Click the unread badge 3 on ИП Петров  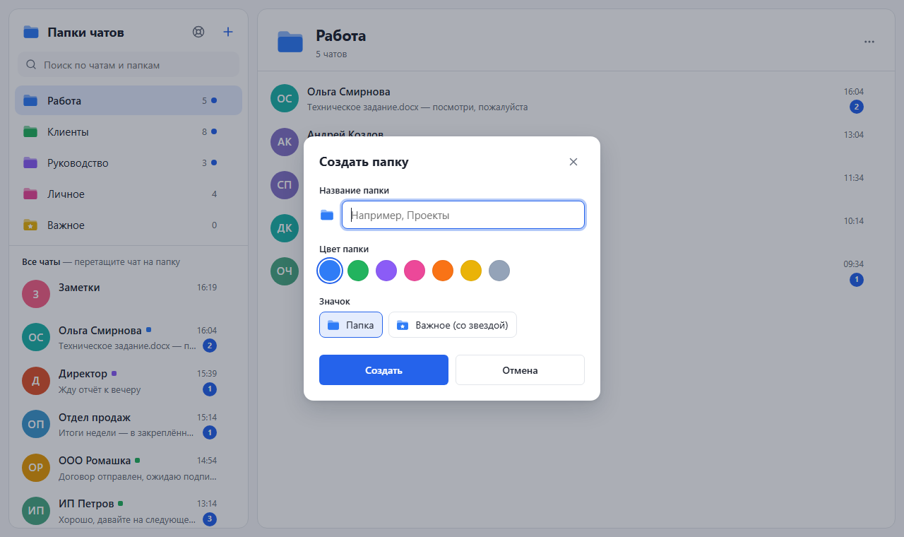pos(210,519)
